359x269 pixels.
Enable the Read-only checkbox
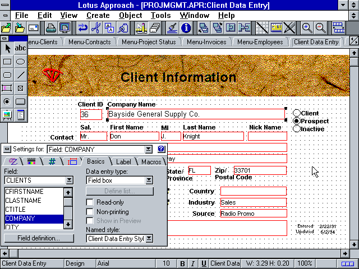coord(90,202)
